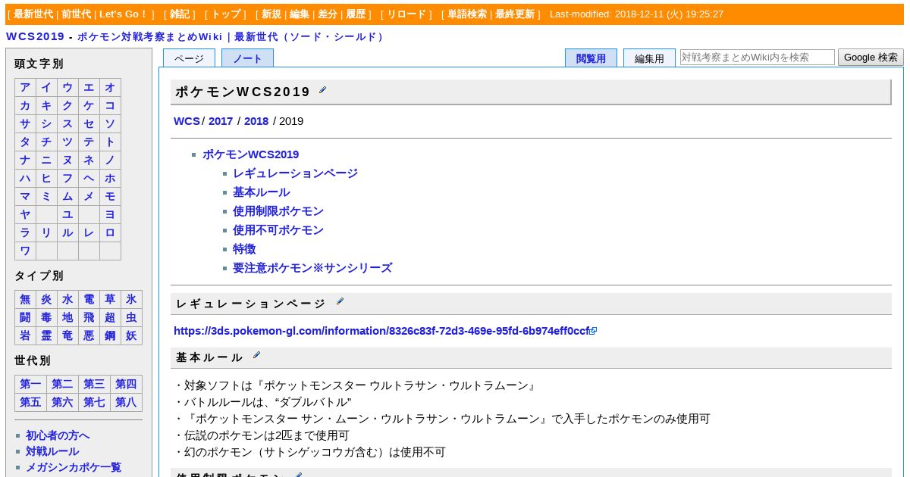Open 2017 breadcrumb link
Viewport: 910px width, 477px height.
click(221, 121)
